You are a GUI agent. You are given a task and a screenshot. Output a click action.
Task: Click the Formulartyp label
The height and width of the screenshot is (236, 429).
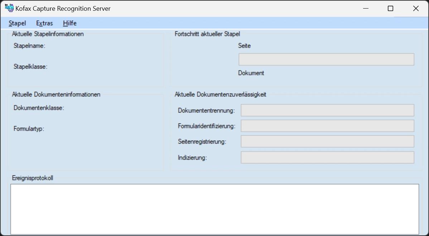coord(29,129)
